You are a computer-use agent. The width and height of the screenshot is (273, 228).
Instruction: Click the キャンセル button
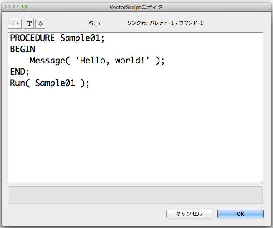pos(189,214)
